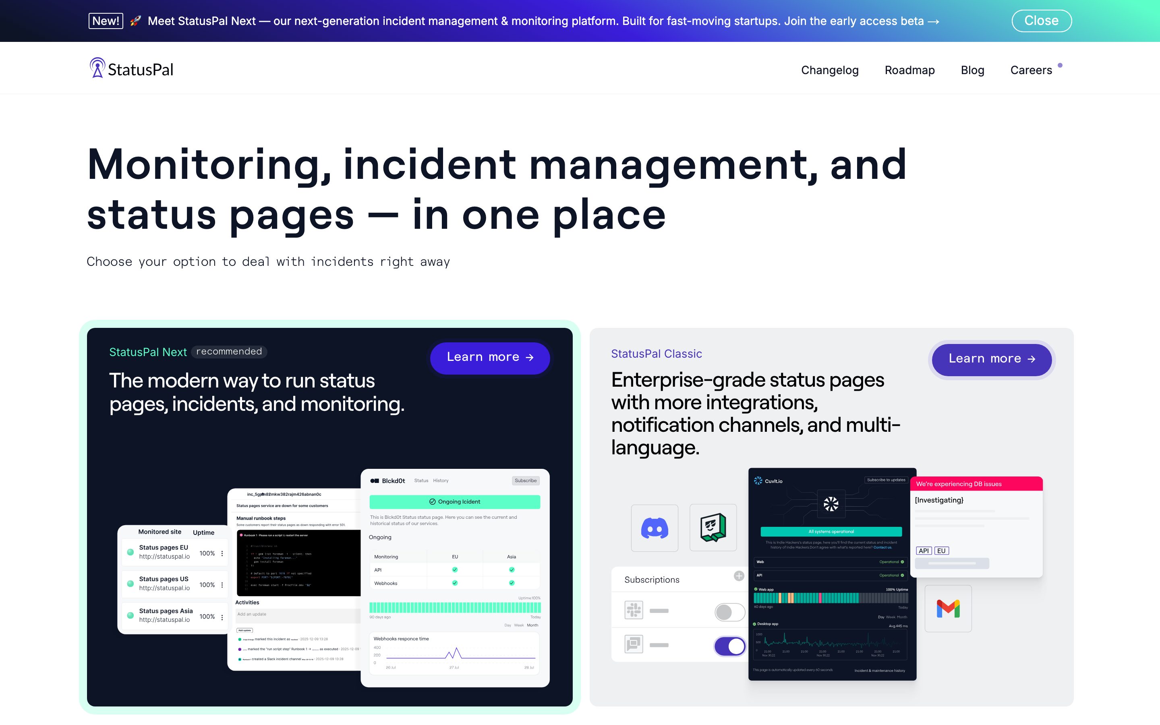Click the green chat mascot icon tile

point(713,528)
